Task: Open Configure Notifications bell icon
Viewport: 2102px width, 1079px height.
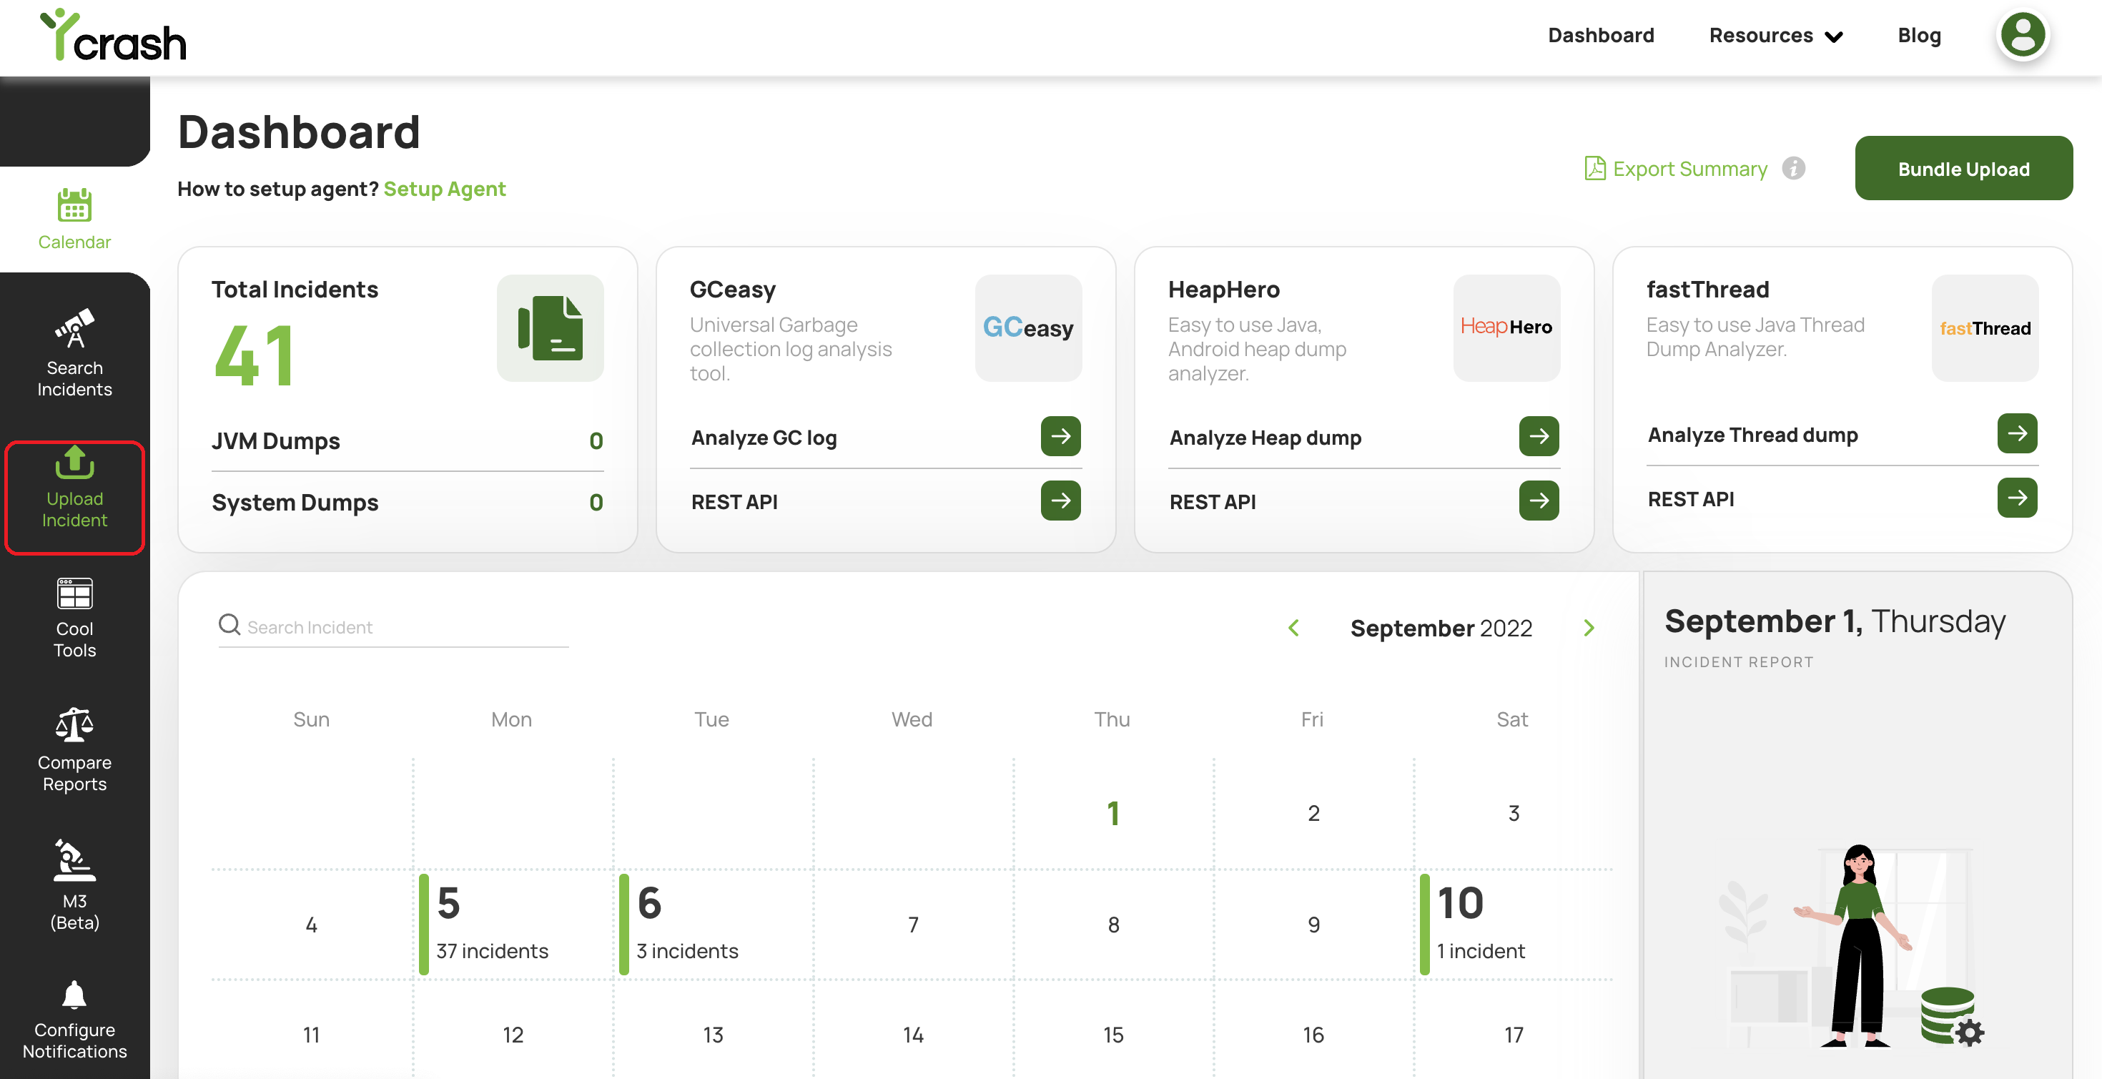Action: tap(74, 994)
